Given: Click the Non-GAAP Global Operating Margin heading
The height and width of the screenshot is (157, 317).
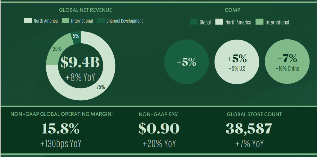Looking at the screenshot, I should click(x=61, y=114).
